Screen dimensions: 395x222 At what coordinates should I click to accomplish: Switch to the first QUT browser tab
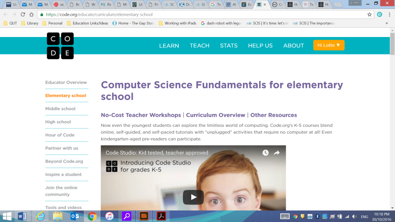11,4
